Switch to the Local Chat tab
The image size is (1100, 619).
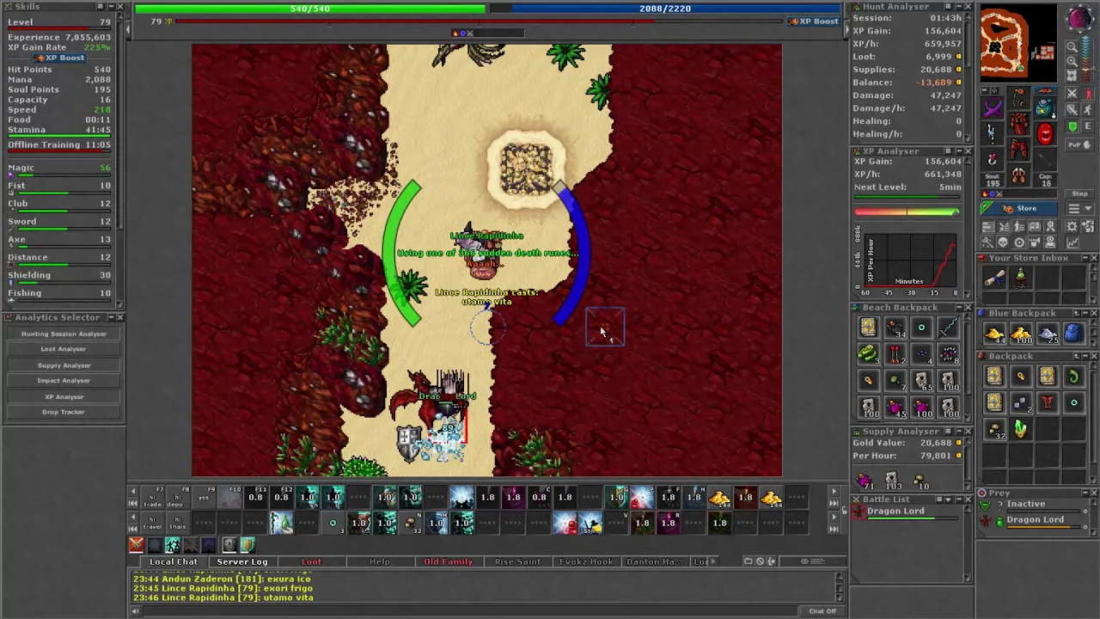(x=174, y=561)
